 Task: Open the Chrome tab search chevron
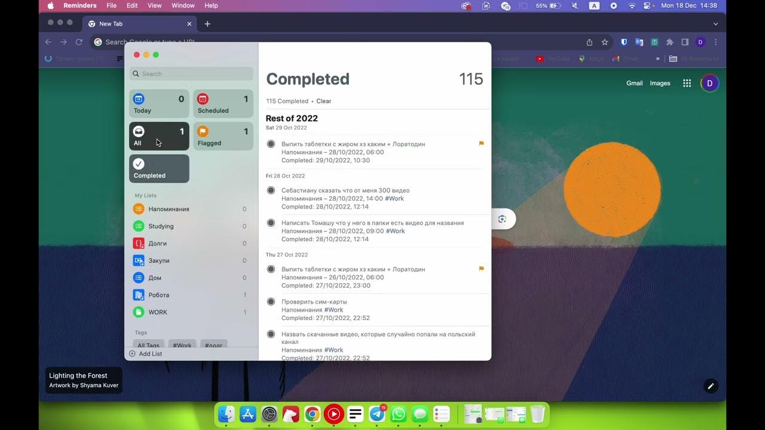[715, 24]
